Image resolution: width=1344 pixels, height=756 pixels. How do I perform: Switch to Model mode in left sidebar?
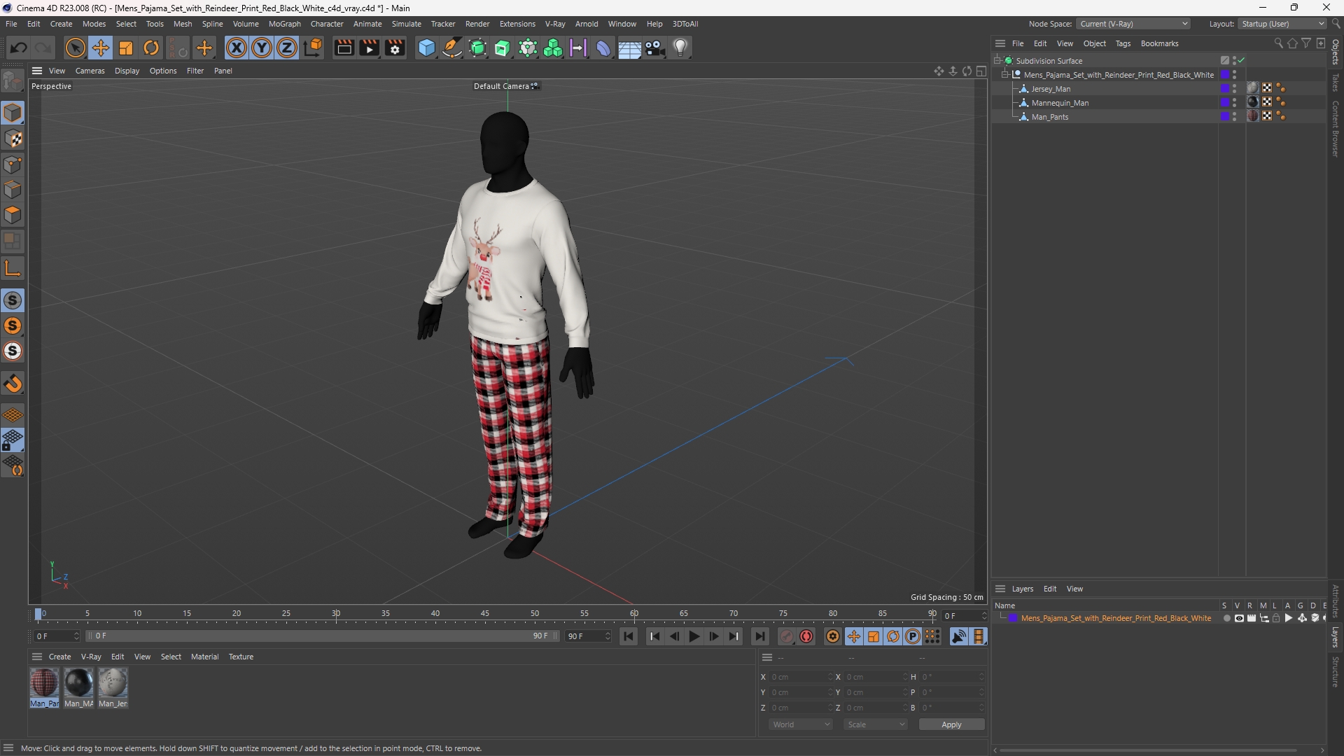coord(13,113)
